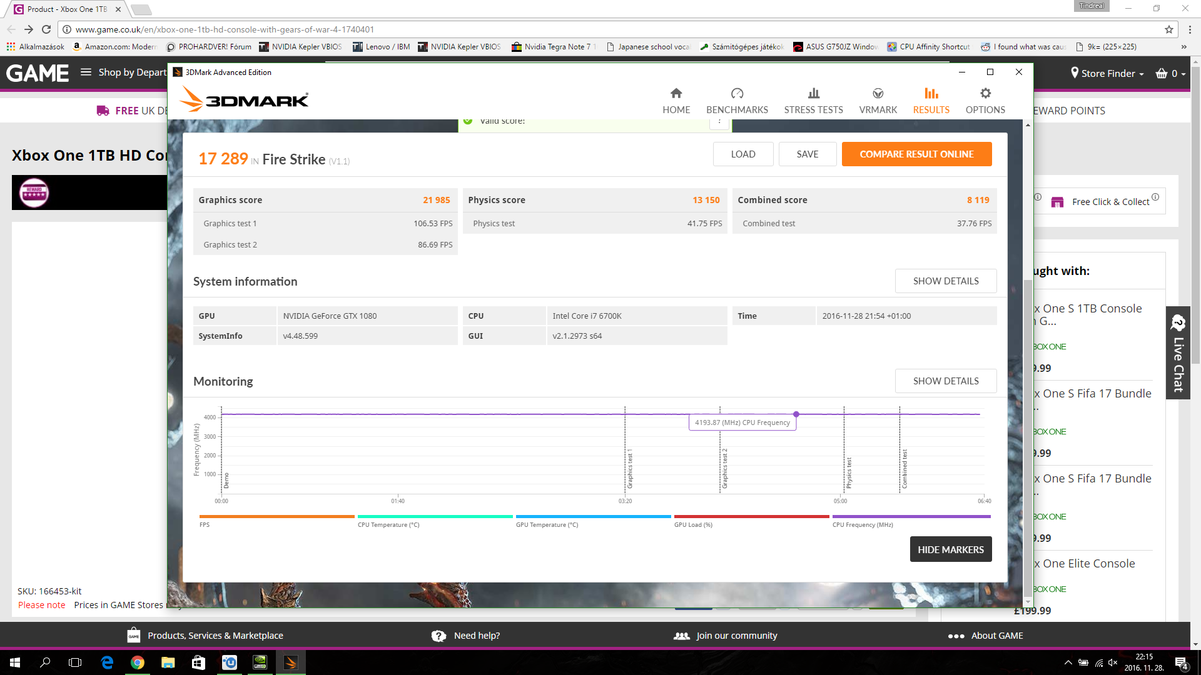
Task: Click Chrome back arrow
Action: coord(11,29)
